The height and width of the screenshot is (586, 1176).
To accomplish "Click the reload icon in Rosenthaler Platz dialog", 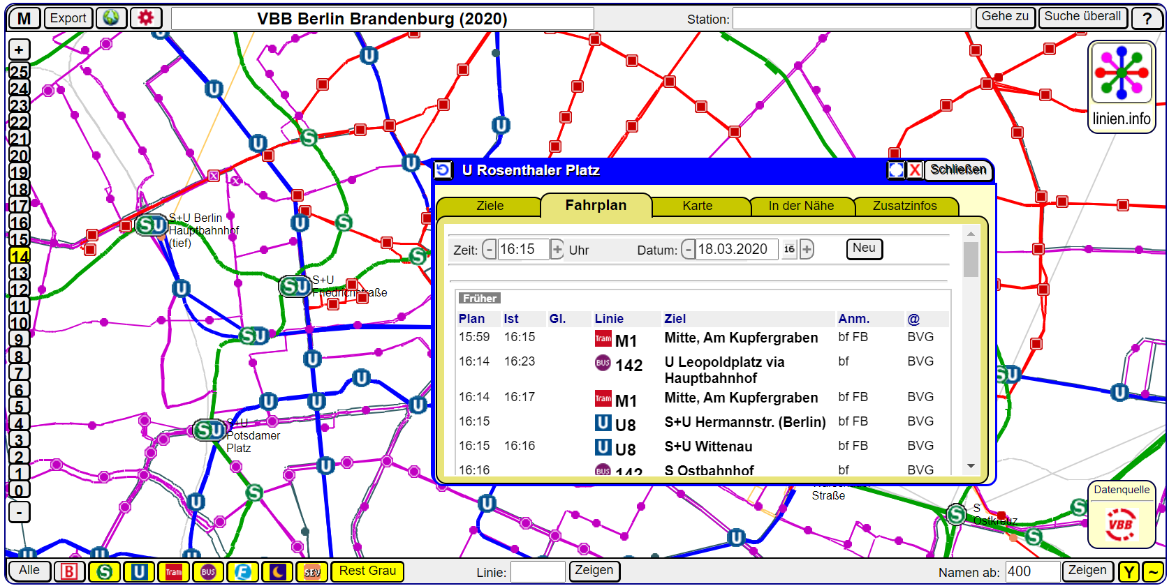I will pos(443,170).
